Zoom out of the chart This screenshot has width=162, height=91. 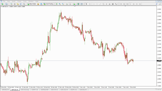point(63,4)
